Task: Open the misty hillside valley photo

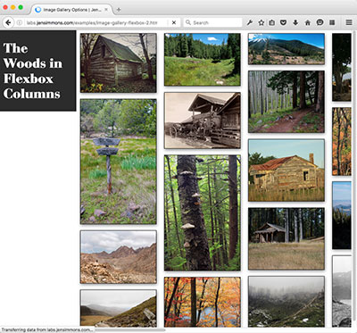Action: [119, 308]
